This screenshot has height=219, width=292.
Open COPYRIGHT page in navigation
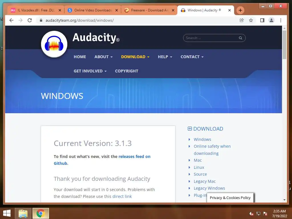pos(127,71)
